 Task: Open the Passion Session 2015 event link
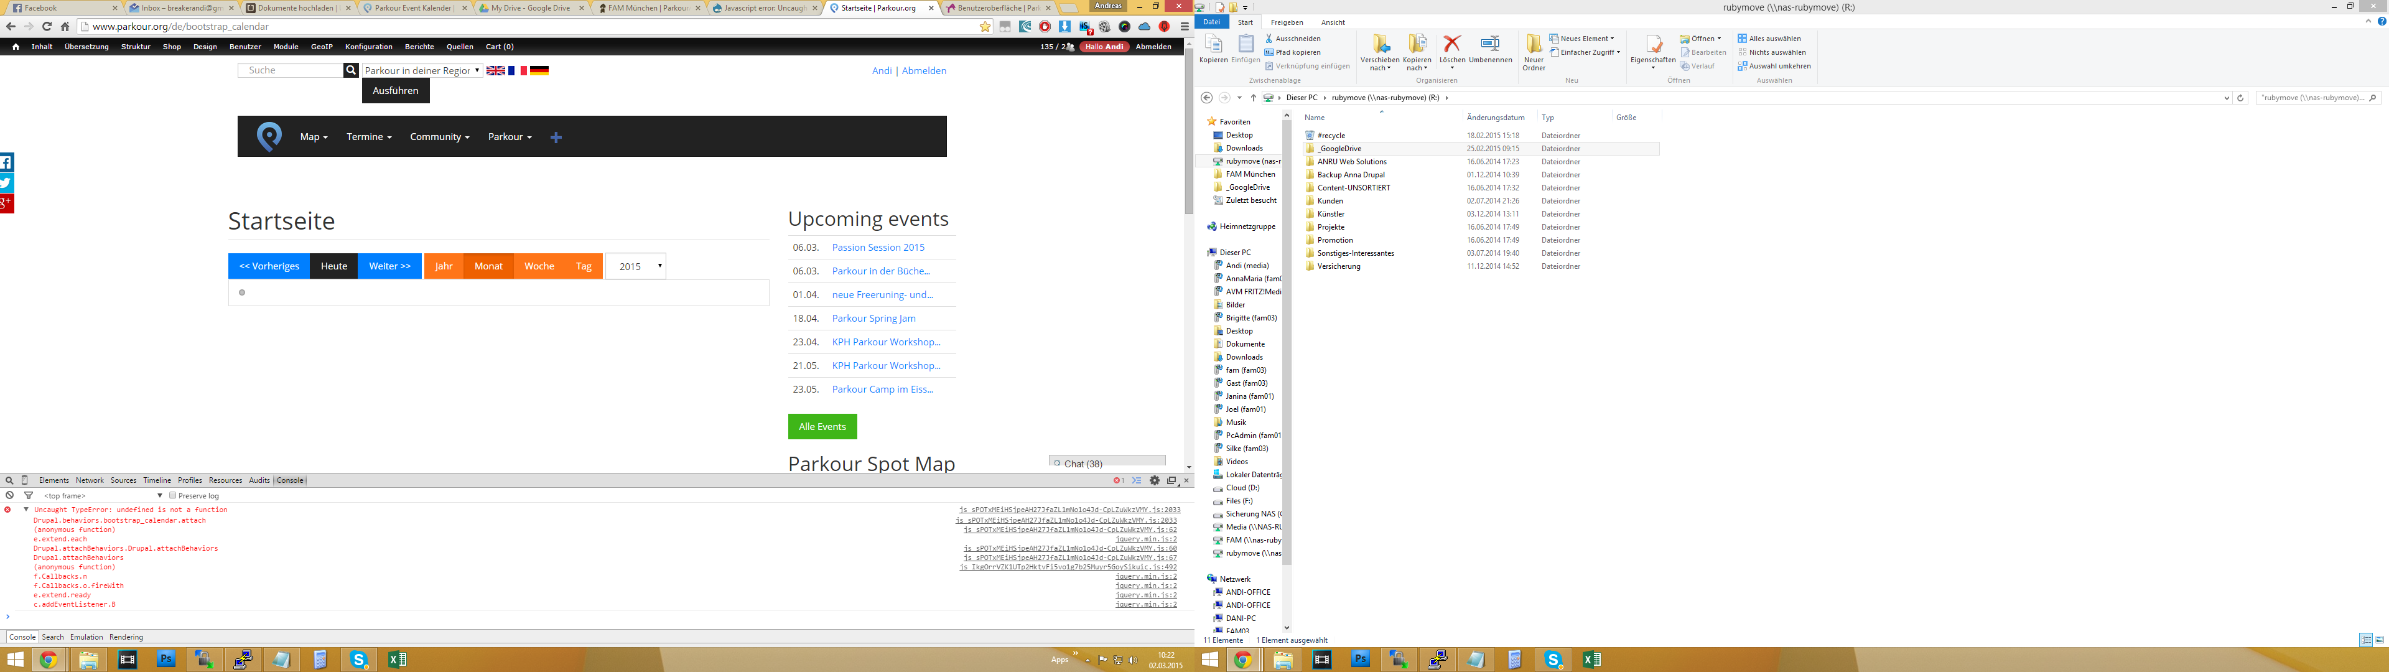[878, 248]
